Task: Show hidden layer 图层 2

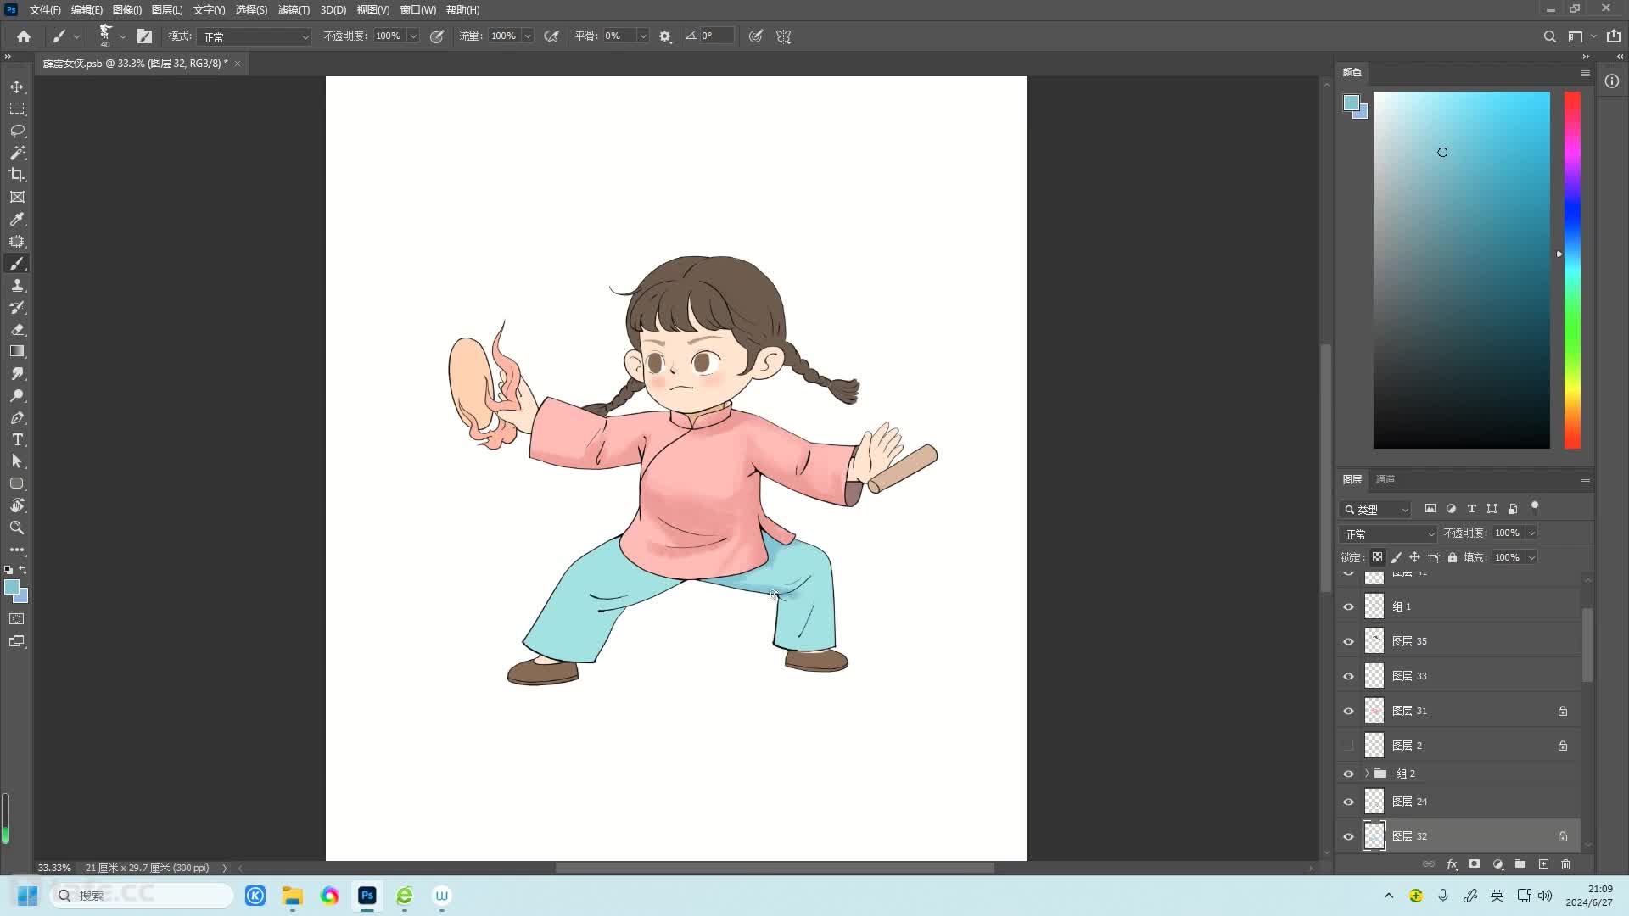Action: (1348, 746)
